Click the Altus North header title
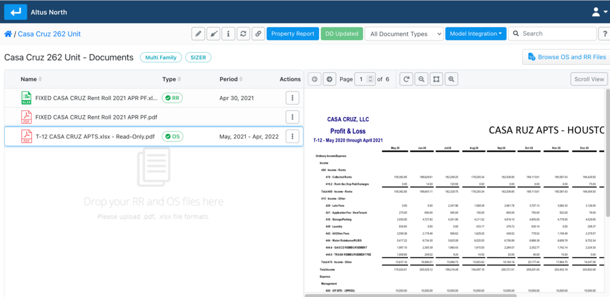This screenshot has width=610, height=297. point(49,12)
